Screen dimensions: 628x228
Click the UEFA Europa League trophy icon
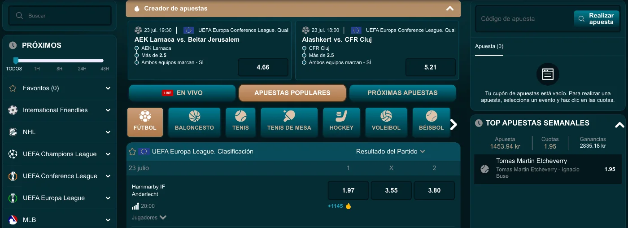click(13, 198)
